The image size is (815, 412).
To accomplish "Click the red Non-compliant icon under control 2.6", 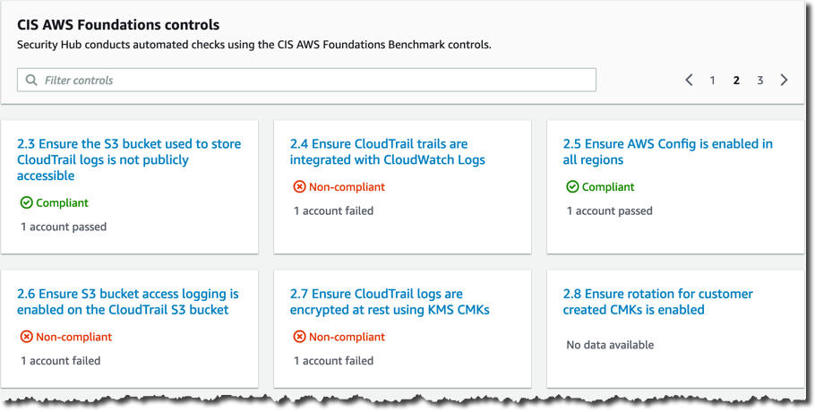I will point(27,337).
